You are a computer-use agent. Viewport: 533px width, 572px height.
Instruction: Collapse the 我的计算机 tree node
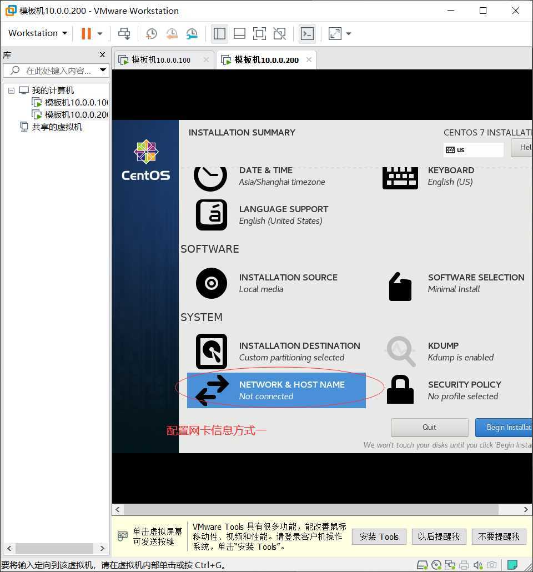pyautogui.click(x=11, y=91)
